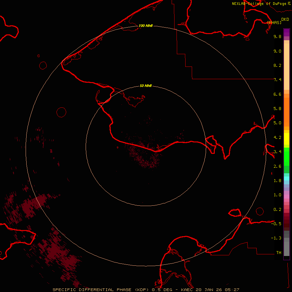292x292 pixels.
Task: Select the orange swatch near 5.8 value
Action: coord(286,109)
